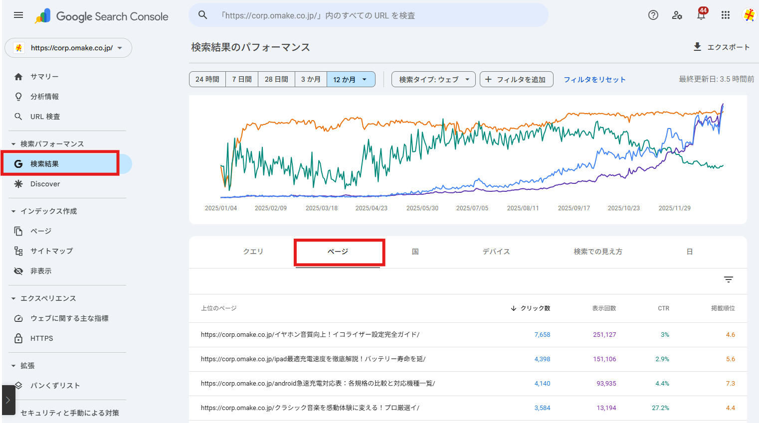Select the 7 日間 date range
759x423 pixels.
(242, 79)
